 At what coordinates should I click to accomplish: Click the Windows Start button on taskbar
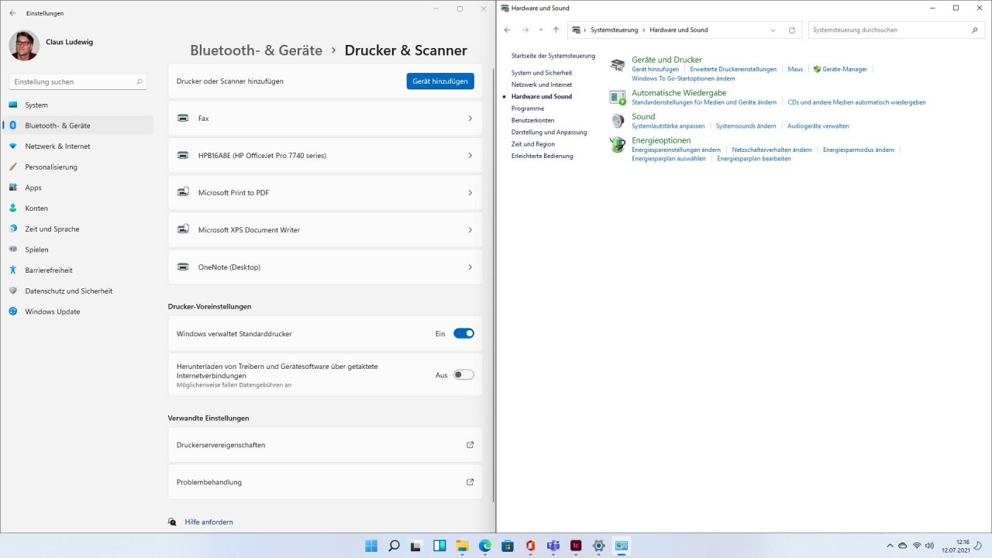click(x=371, y=546)
